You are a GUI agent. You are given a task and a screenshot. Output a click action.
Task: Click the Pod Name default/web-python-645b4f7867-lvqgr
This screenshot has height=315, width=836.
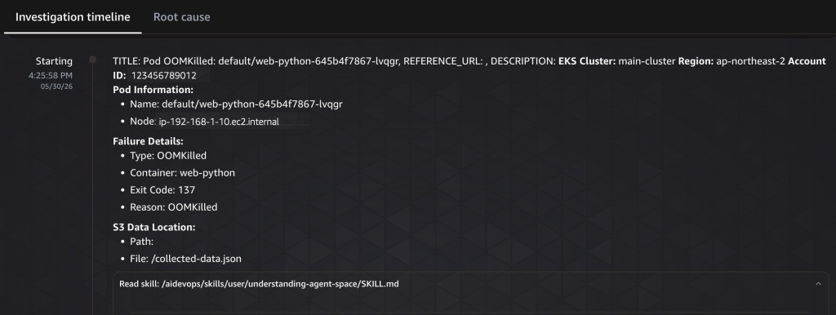click(x=236, y=104)
